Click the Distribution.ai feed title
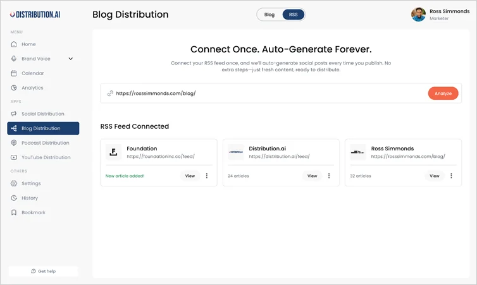The height and width of the screenshot is (285, 477). (267, 149)
